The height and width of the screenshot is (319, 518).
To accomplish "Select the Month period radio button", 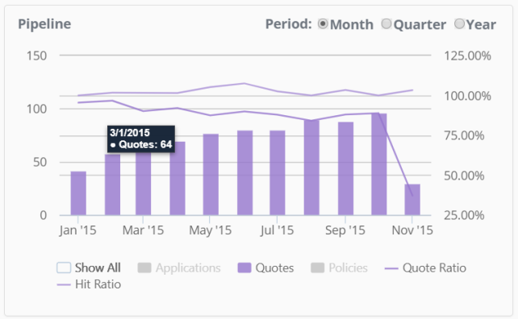I will (x=323, y=23).
